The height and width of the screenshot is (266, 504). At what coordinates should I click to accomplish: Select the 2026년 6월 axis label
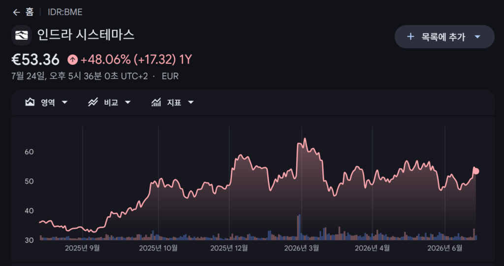[445, 248]
